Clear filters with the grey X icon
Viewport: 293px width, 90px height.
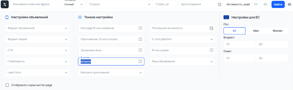coord(289,4)
